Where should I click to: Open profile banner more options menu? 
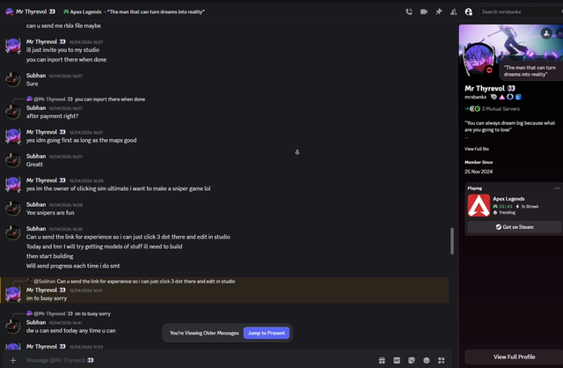pos(559,33)
